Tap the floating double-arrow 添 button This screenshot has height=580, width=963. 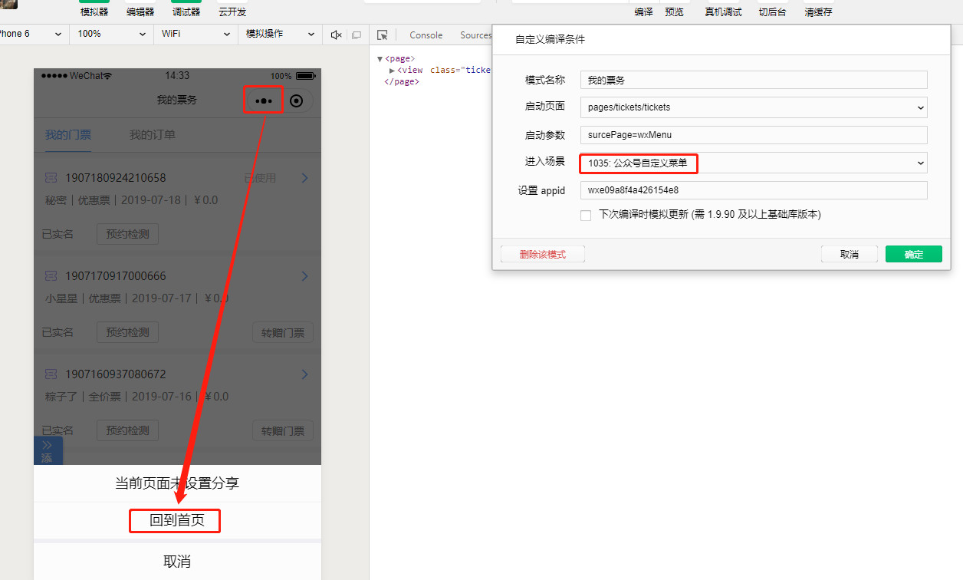click(x=48, y=451)
